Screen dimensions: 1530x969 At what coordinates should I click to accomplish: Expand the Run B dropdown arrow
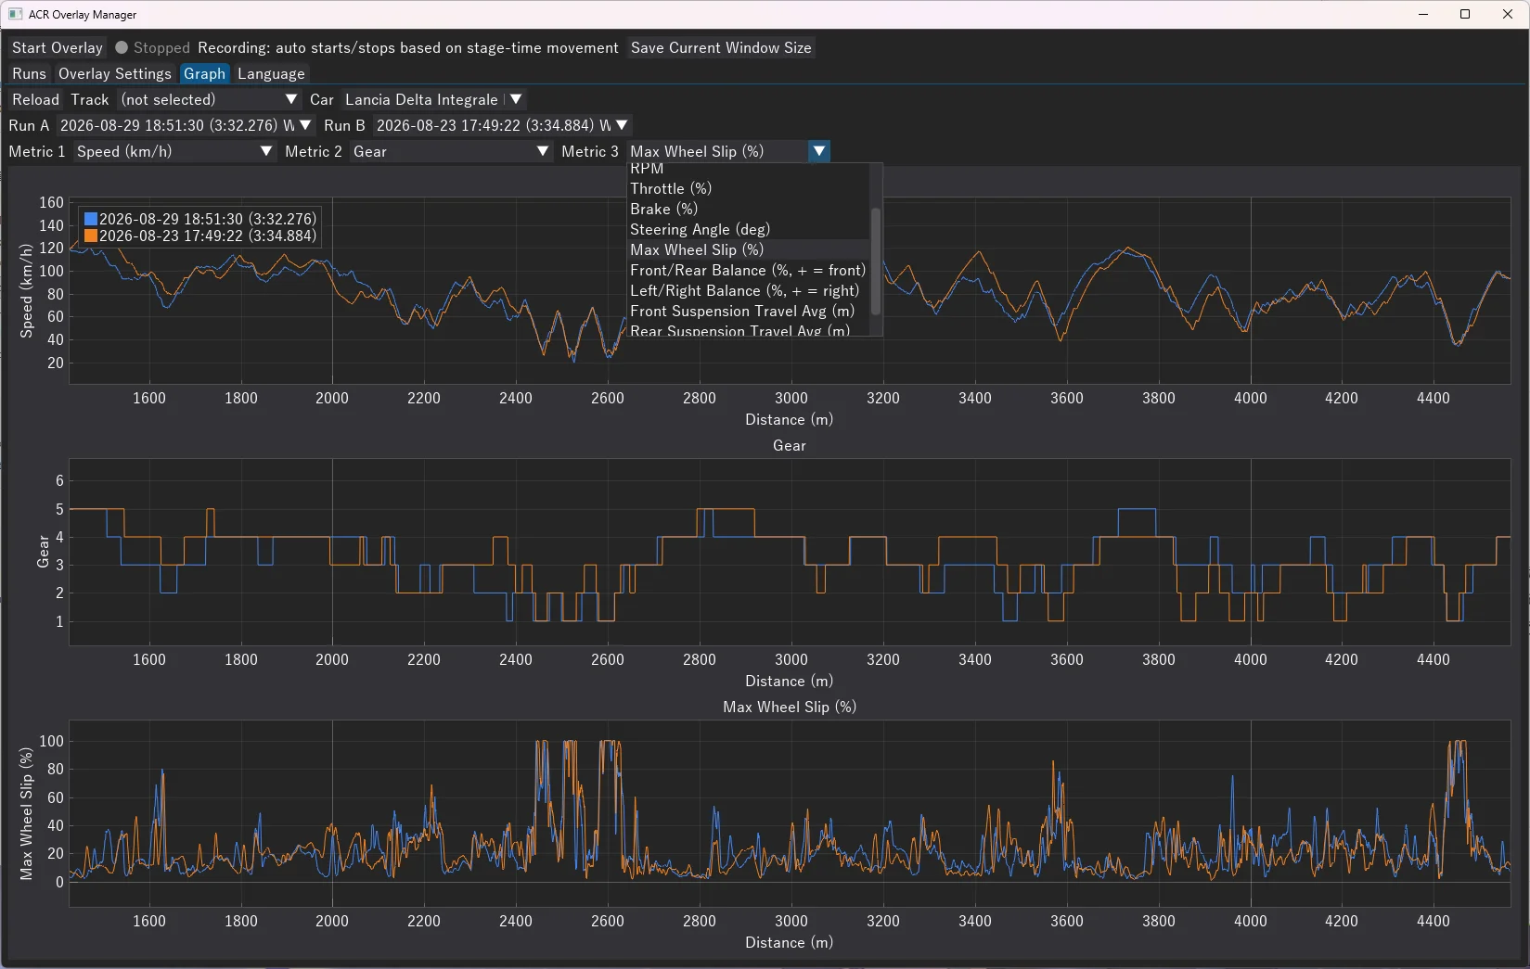point(622,125)
